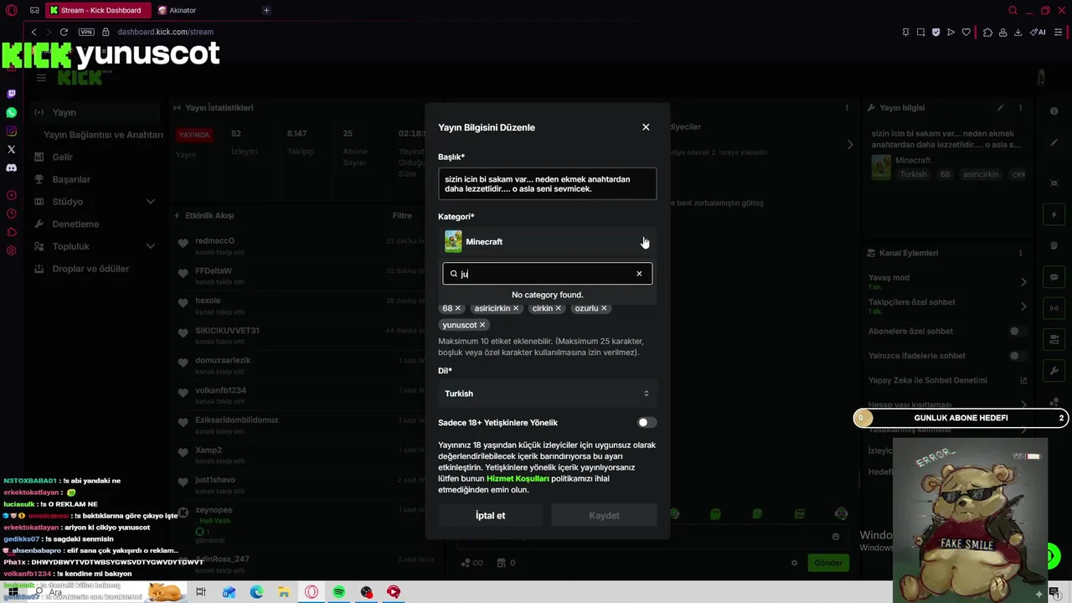Image resolution: width=1072 pixels, height=603 pixels.
Task: Toggle the VPN badge in address bar
Action: click(x=86, y=32)
